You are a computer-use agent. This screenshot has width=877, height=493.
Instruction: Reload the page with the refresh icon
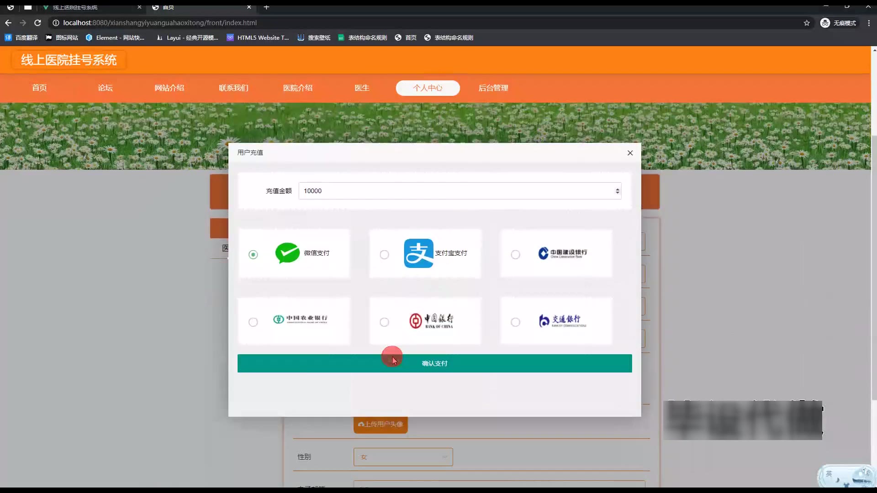38,23
